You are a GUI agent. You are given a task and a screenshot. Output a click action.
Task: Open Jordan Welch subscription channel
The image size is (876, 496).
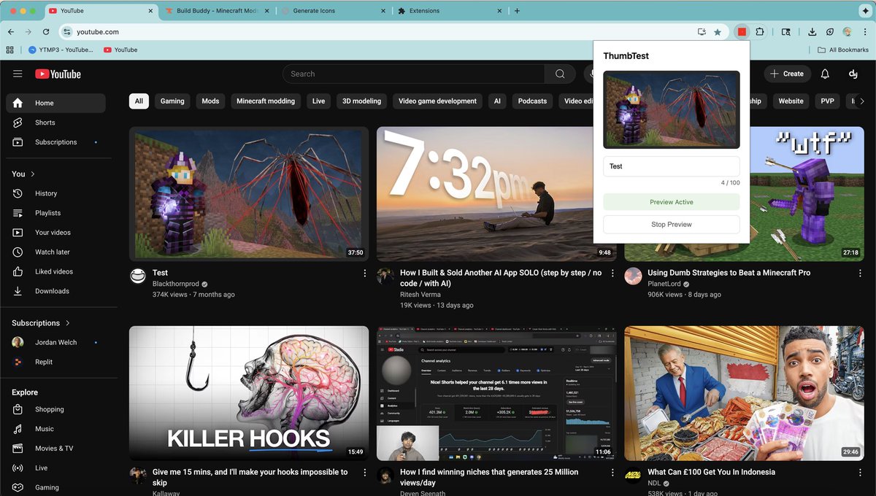[x=55, y=342]
